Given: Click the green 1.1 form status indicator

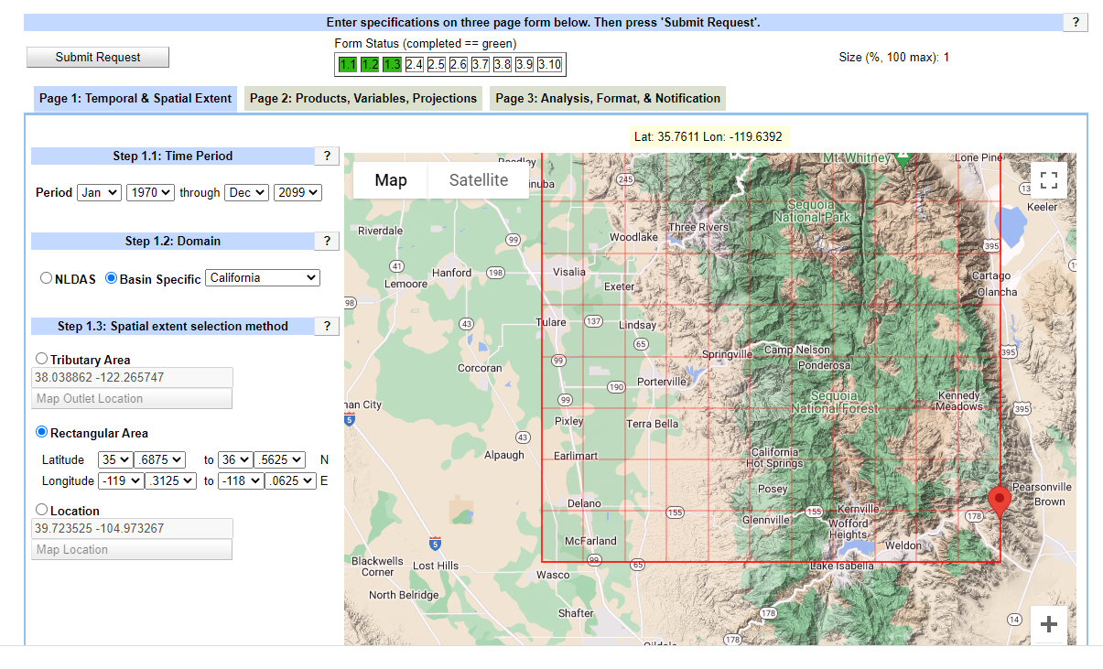Looking at the screenshot, I should coord(348,64).
